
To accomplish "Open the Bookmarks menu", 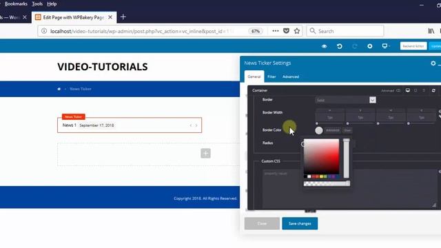I will (16, 4).
